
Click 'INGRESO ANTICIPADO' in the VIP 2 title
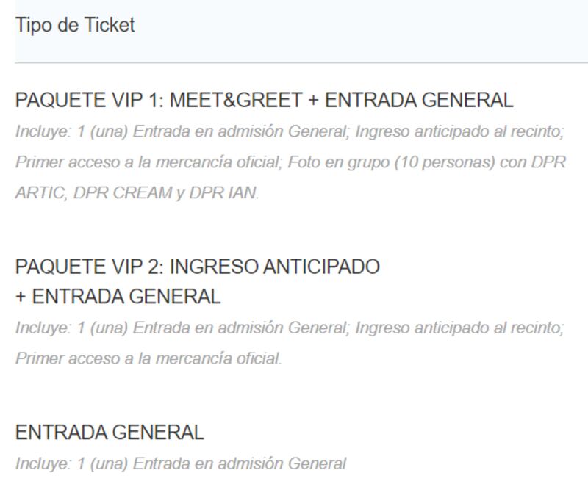pos(275,267)
